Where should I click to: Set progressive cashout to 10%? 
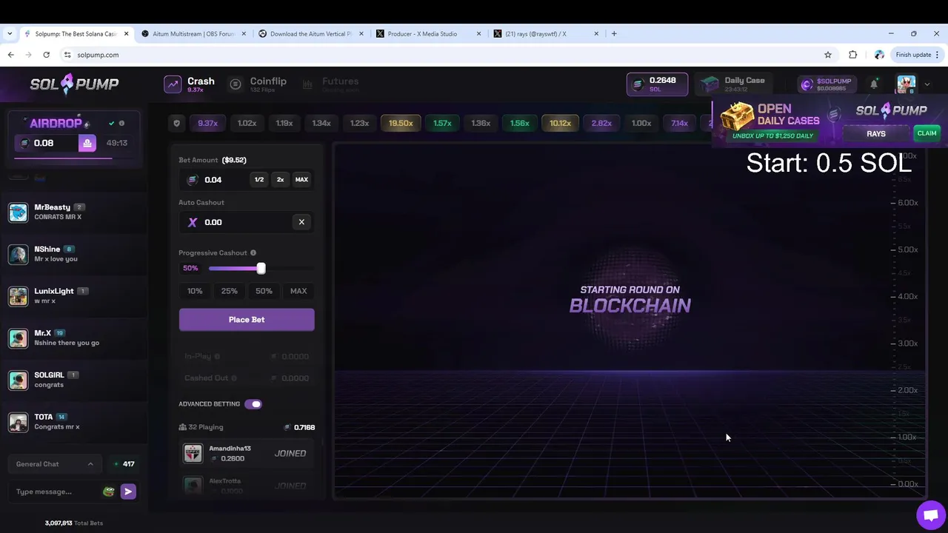pyautogui.click(x=195, y=291)
